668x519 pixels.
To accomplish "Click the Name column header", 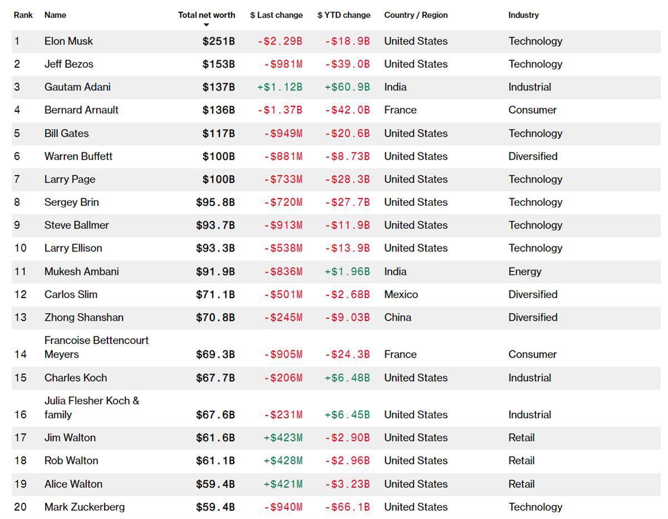I will [55, 15].
